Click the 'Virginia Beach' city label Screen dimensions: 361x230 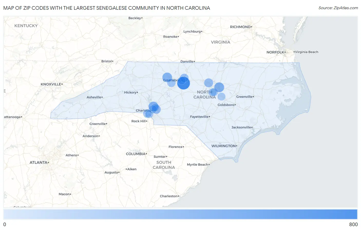tap(307, 52)
